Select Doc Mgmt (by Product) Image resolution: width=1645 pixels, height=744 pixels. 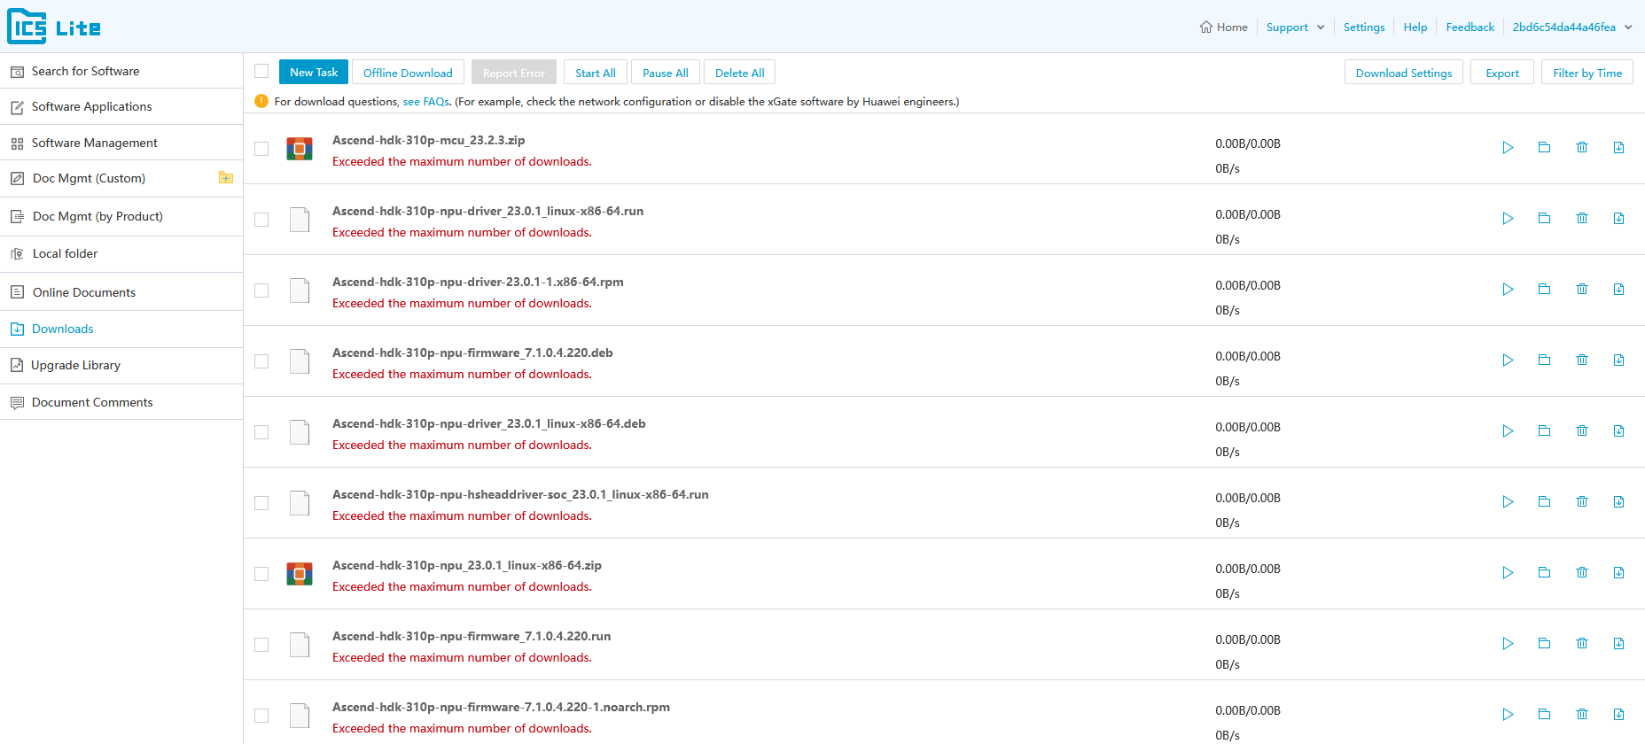pos(121,216)
